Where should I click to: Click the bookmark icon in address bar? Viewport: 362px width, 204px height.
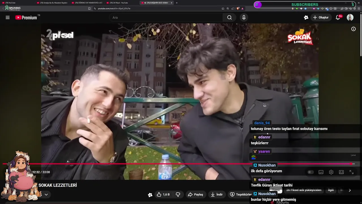point(89,8)
